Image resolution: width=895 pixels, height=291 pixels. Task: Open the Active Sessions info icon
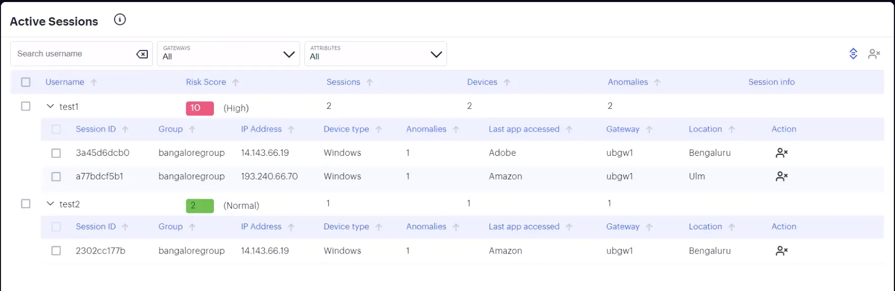pyautogui.click(x=120, y=20)
